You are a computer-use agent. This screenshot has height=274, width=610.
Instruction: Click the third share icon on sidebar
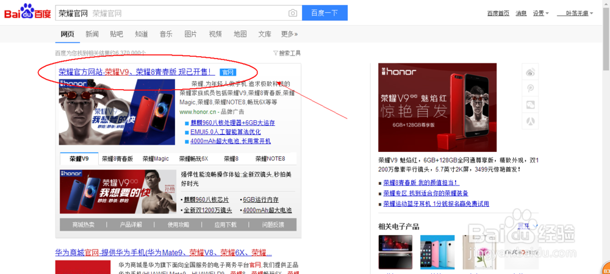(530, 105)
